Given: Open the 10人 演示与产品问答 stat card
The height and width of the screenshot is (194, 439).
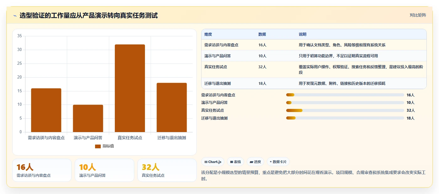Looking at the screenshot, I should point(104,170).
